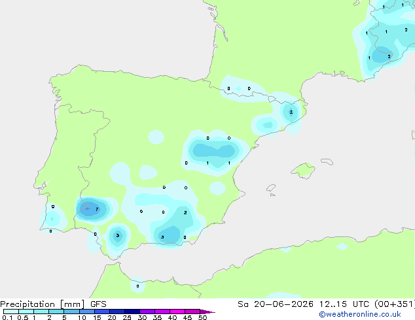Pick the 30–35 mm purple legend swatch

147,312
